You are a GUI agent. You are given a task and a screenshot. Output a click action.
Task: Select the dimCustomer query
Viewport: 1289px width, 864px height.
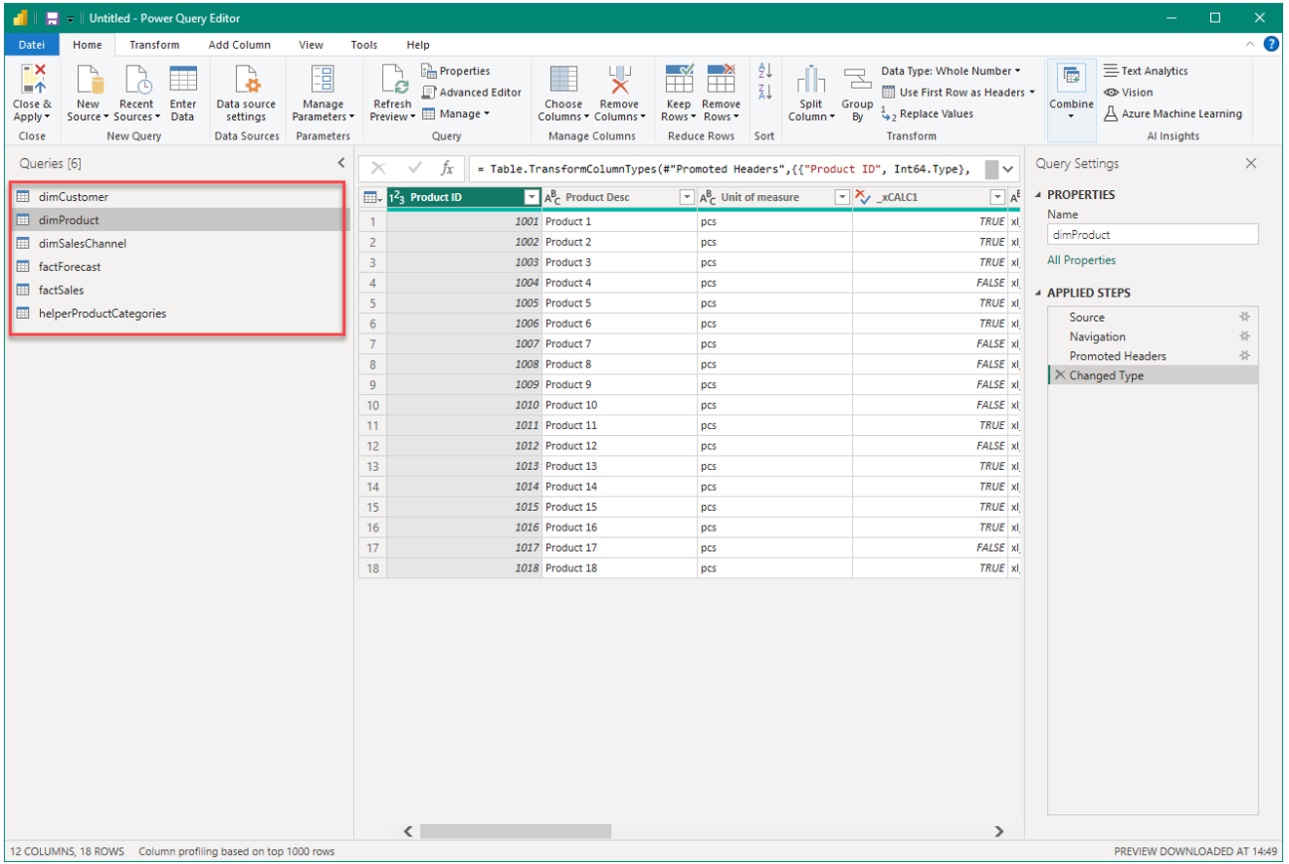click(180, 196)
